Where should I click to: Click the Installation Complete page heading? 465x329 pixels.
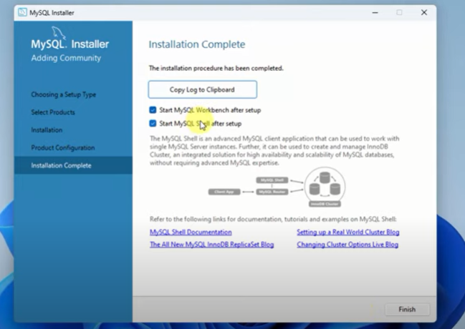point(197,44)
